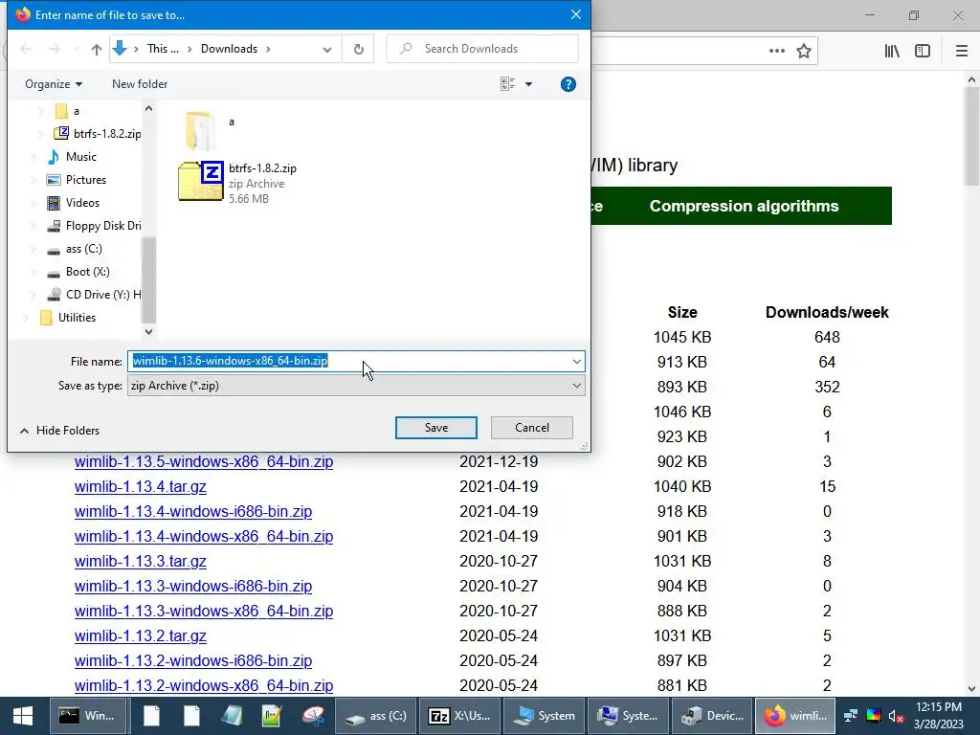
Task: Open the Organize dropdown menu
Action: click(54, 84)
